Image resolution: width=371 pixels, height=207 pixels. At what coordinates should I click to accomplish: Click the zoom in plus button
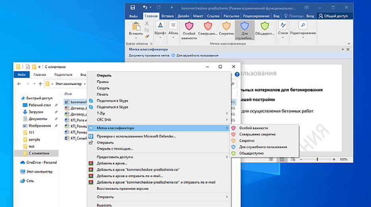[334, 160]
